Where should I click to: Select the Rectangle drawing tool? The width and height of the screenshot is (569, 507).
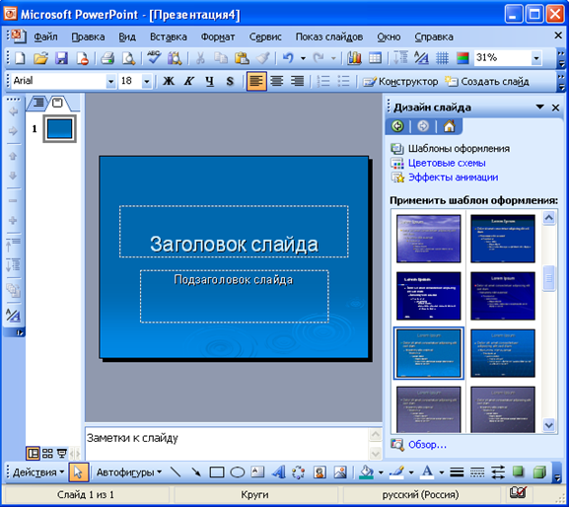217,472
